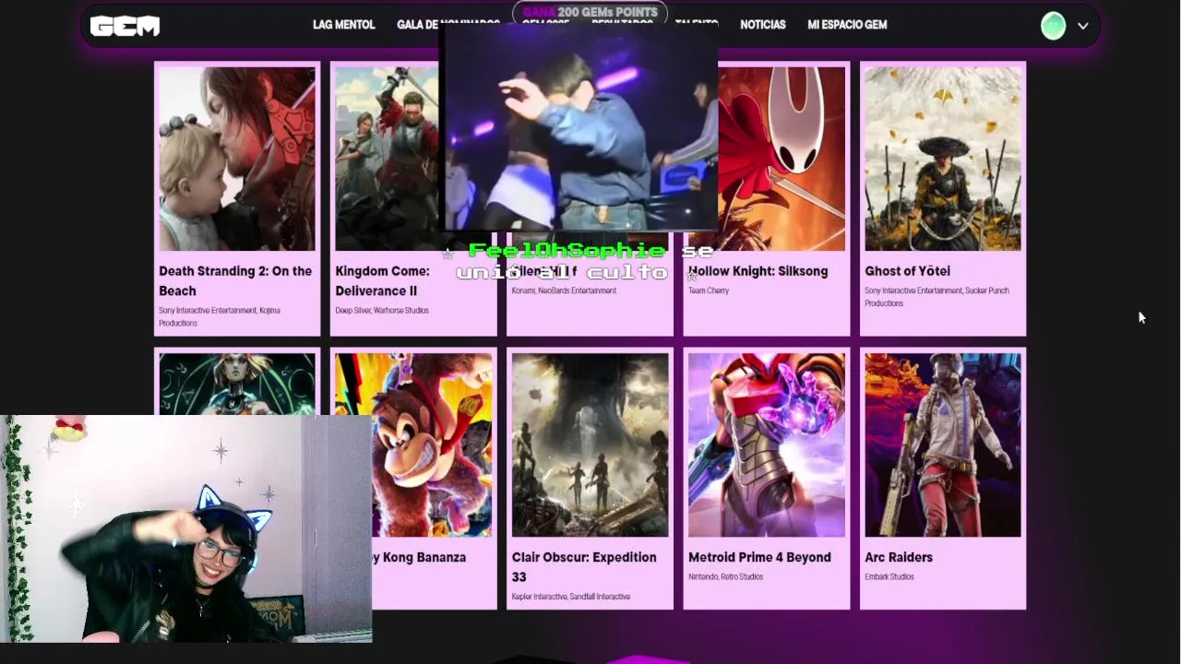Click the 'Team Cherry' developer text
1181x664 pixels.
coord(709,290)
